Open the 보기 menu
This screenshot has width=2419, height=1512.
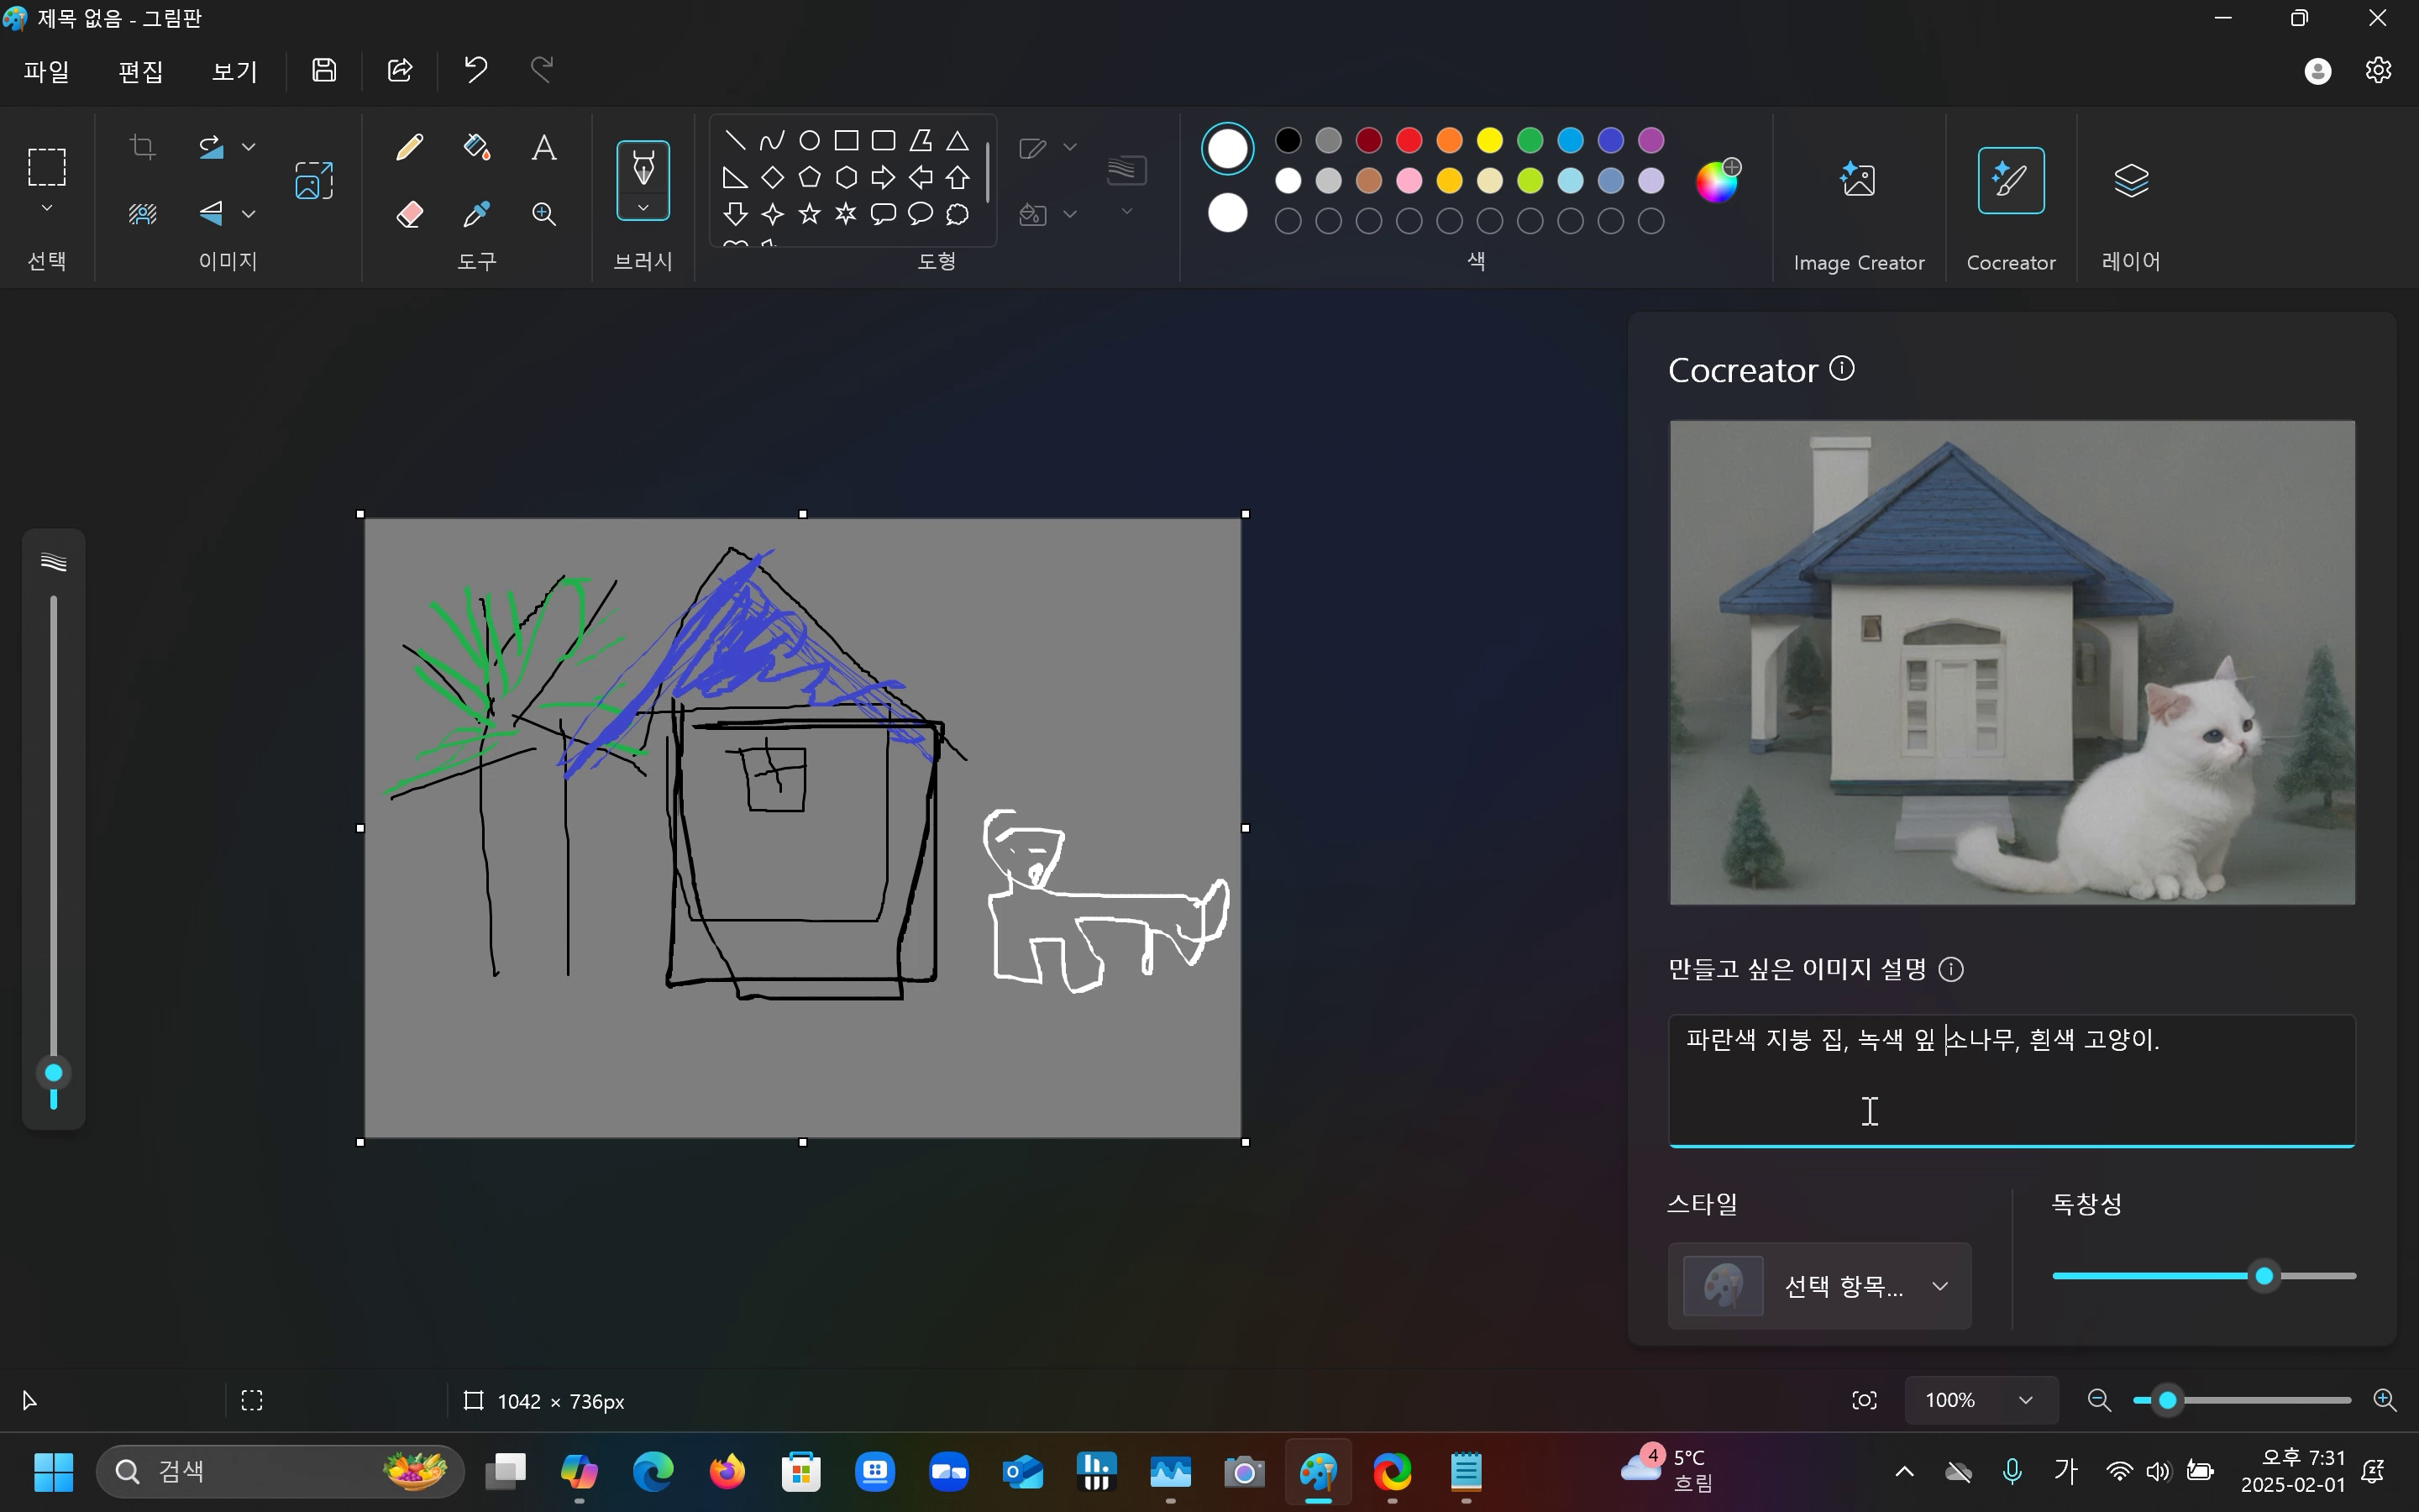pos(235,71)
